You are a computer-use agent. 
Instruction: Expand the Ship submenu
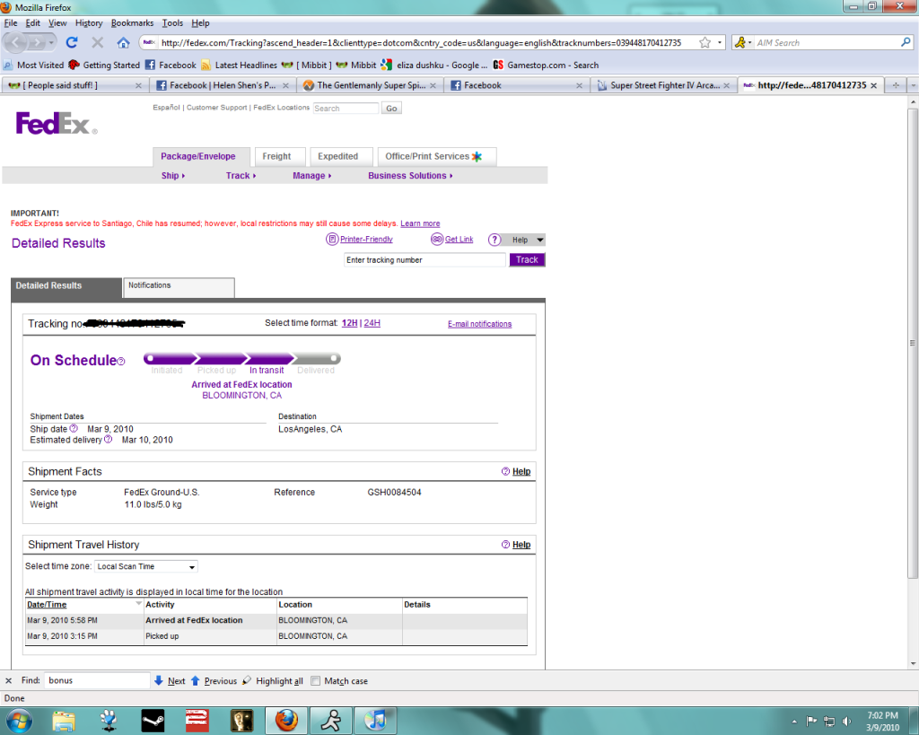coord(173,175)
